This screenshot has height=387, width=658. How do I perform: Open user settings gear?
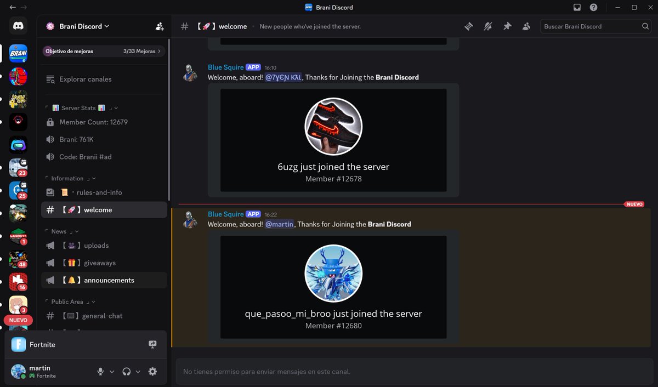tap(152, 372)
